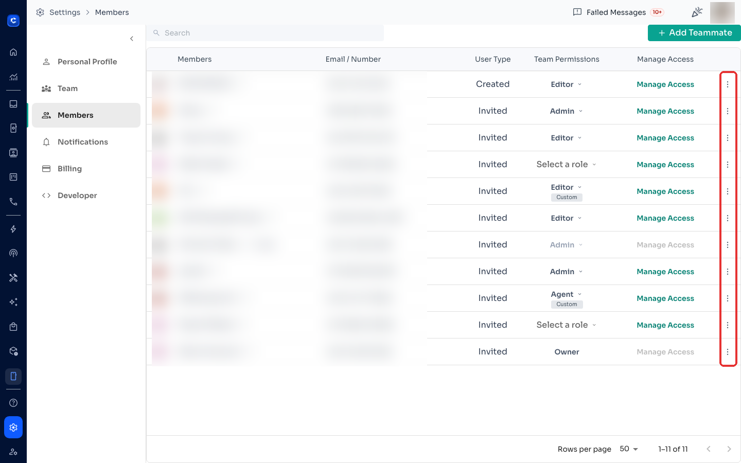Click the Search members field
The width and height of the screenshot is (741, 463).
266,33
